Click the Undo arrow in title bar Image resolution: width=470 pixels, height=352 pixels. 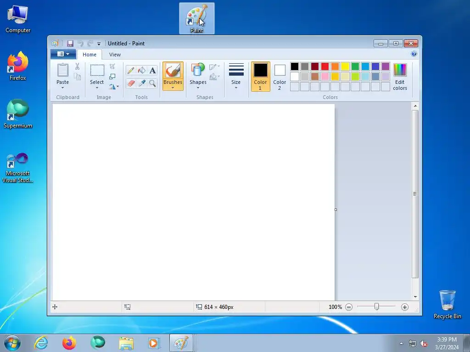(x=80, y=44)
